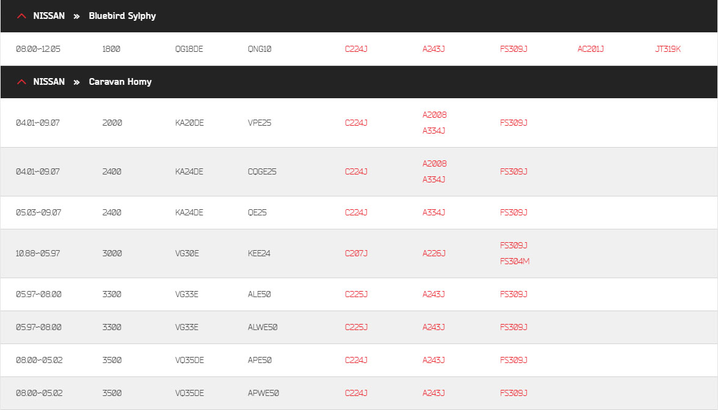718x410 pixels.
Task: Click the Caravan Homy header title
Action: [x=120, y=82]
